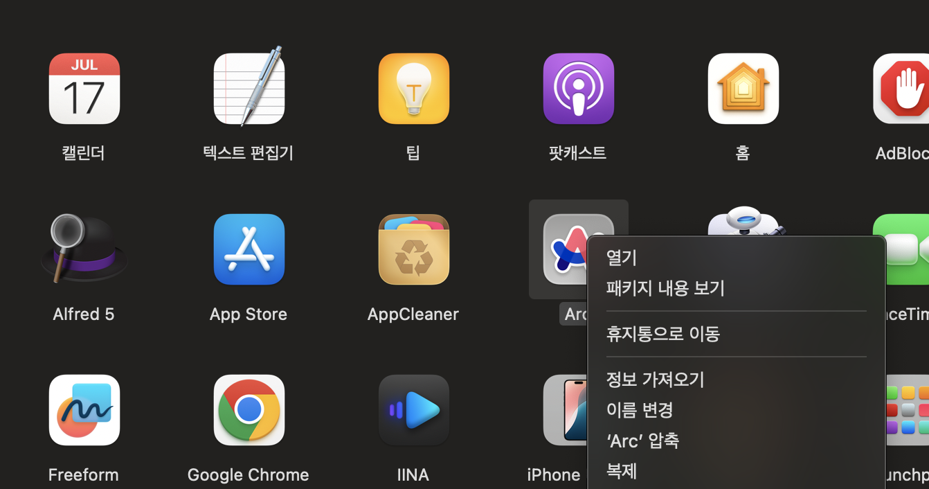This screenshot has width=929, height=489.
Task: Choose 이름 변경 from context menu
Action: (x=737, y=410)
